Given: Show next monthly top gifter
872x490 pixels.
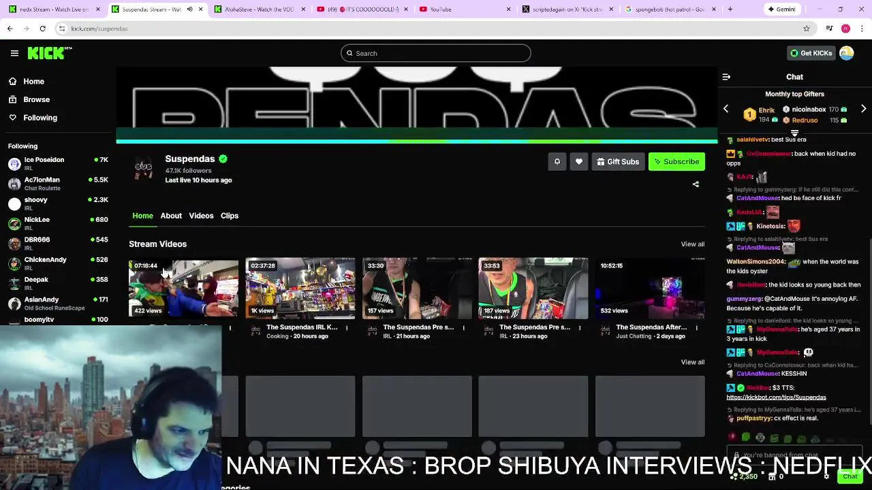Looking at the screenshot, I should [863, 109].
